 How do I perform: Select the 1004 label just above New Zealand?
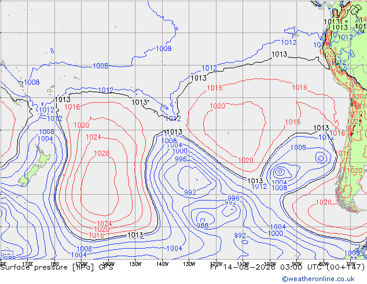pyautogui.click(x=45, y=139)
